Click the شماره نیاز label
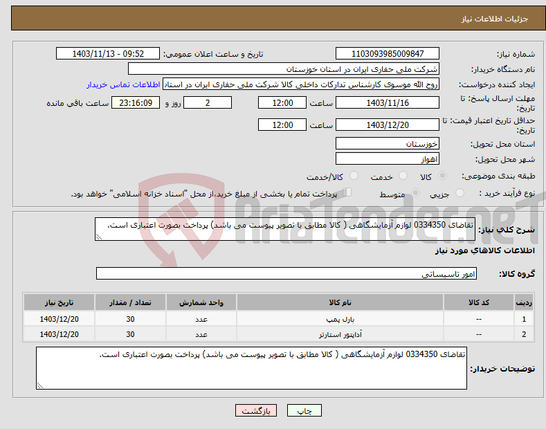The height and width of the screenshot is (429, 546). point(516,54)
